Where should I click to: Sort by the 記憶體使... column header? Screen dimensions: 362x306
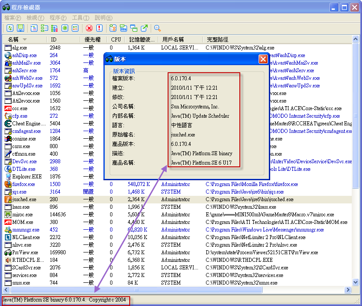141,40
